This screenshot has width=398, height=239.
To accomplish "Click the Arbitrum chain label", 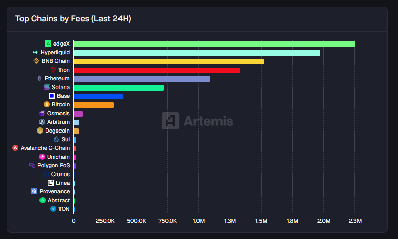I will point(58,122).
